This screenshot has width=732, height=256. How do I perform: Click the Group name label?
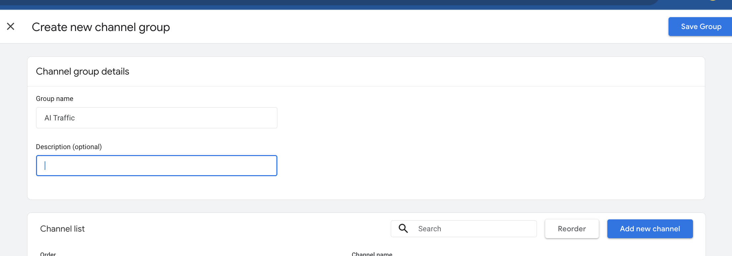tap(55, 99)
